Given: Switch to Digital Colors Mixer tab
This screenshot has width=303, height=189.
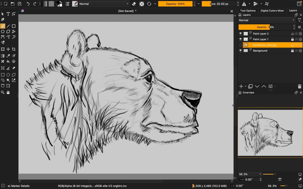Looking at the screenshot, I should click(272, 11).
